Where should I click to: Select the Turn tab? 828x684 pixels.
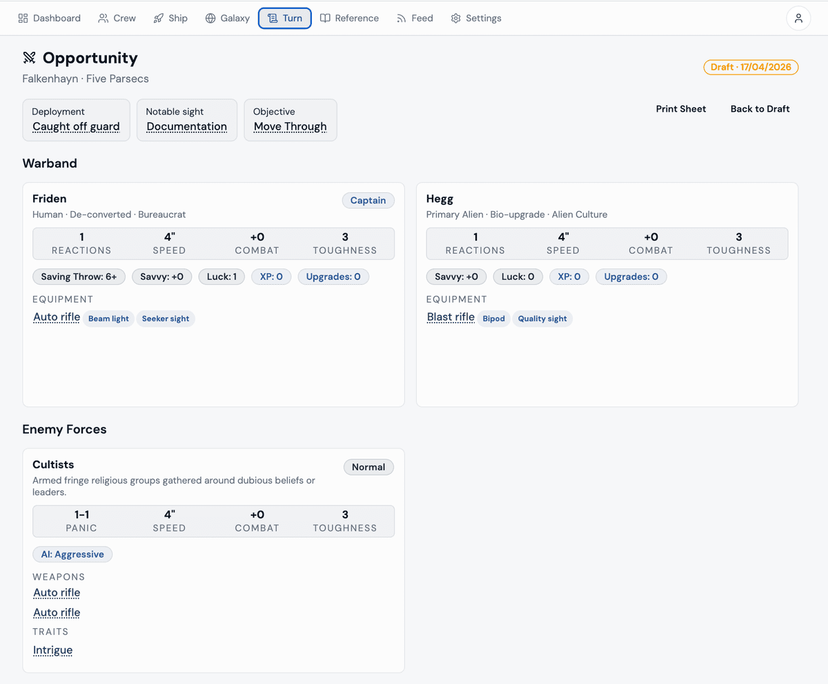285,18
